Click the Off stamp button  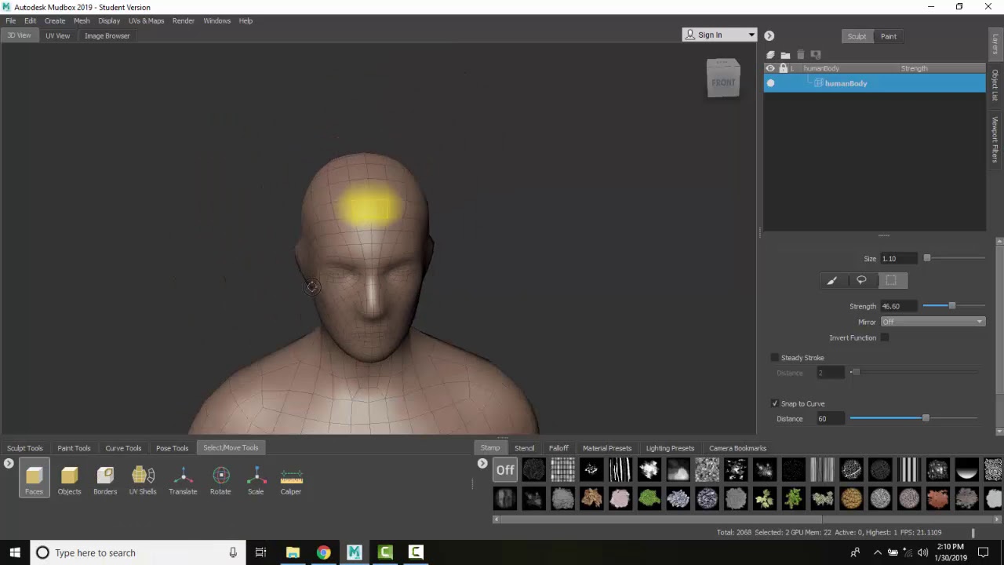(505, 470)
